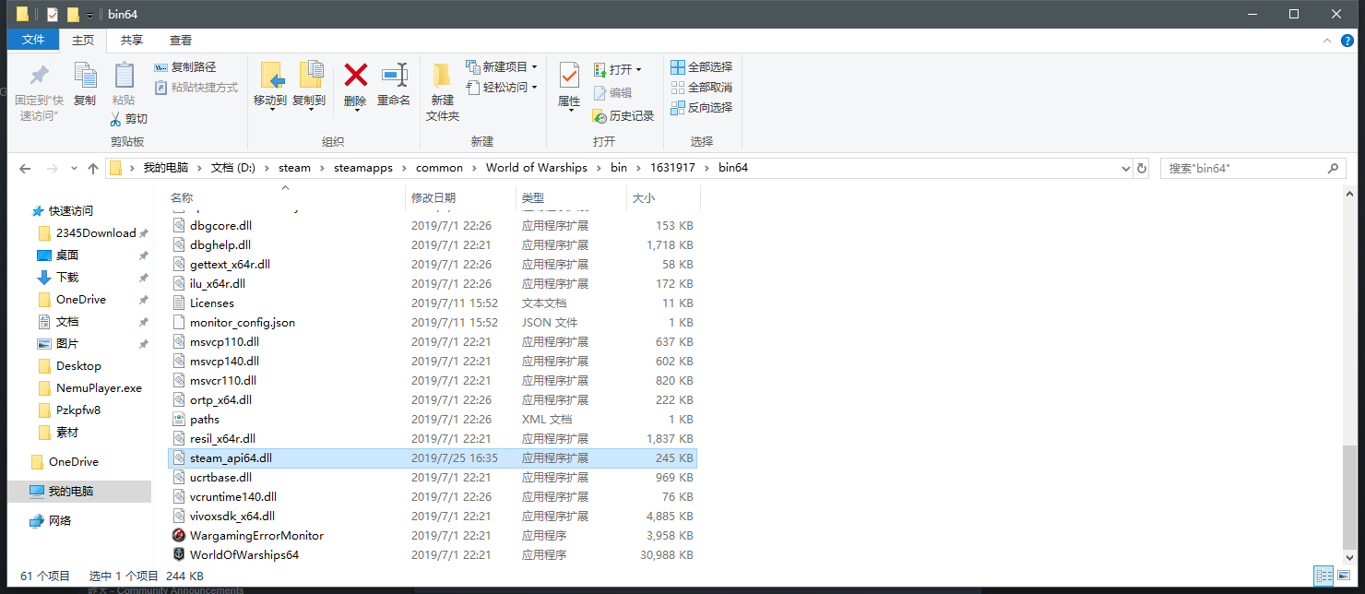Go back with the back arrow

click(x=25, y=169)
